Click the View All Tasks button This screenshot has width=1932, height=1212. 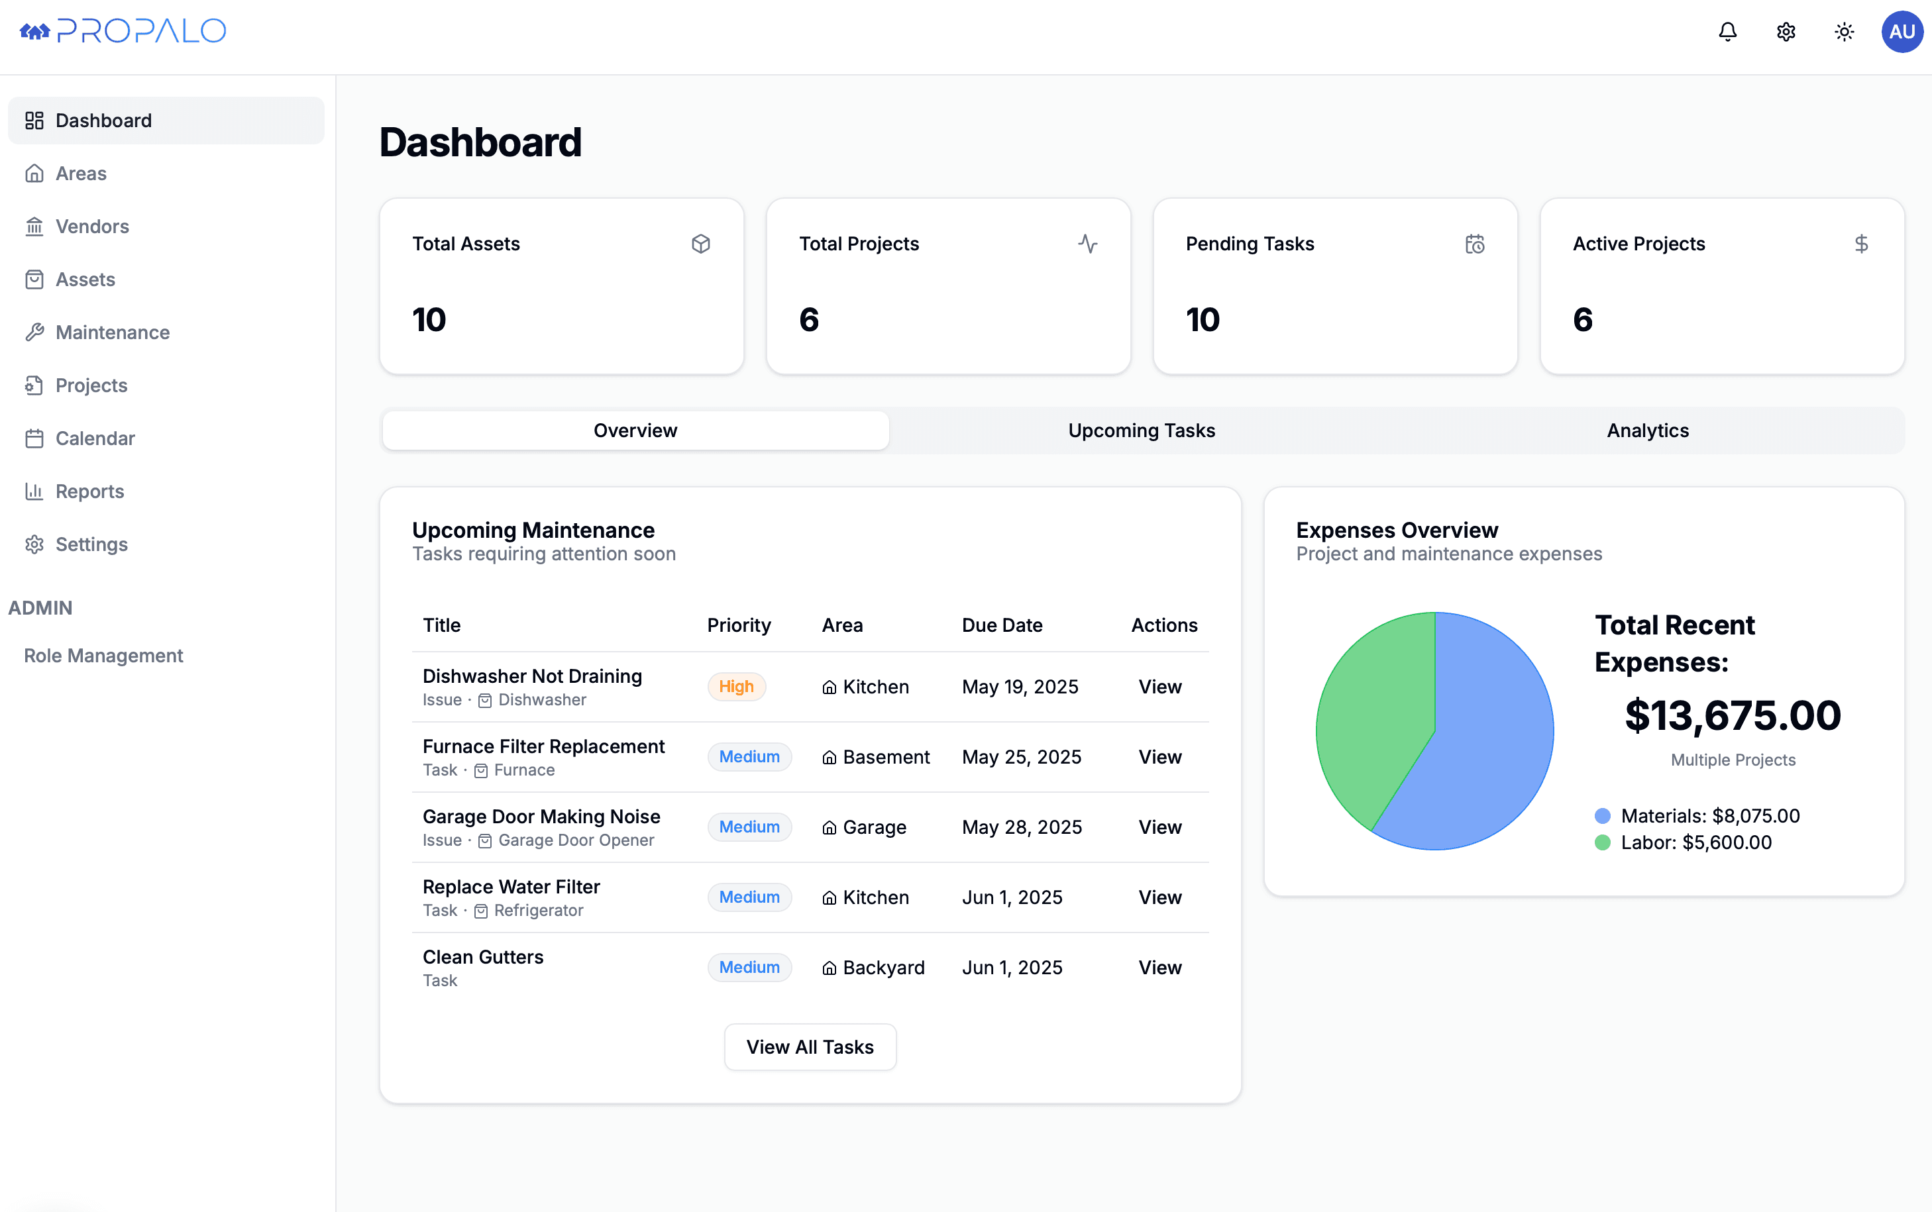coord(810,1047)
